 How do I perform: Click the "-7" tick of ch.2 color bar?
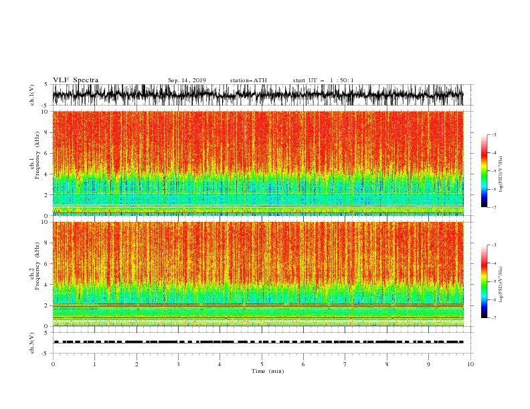[x=494, y=318]
